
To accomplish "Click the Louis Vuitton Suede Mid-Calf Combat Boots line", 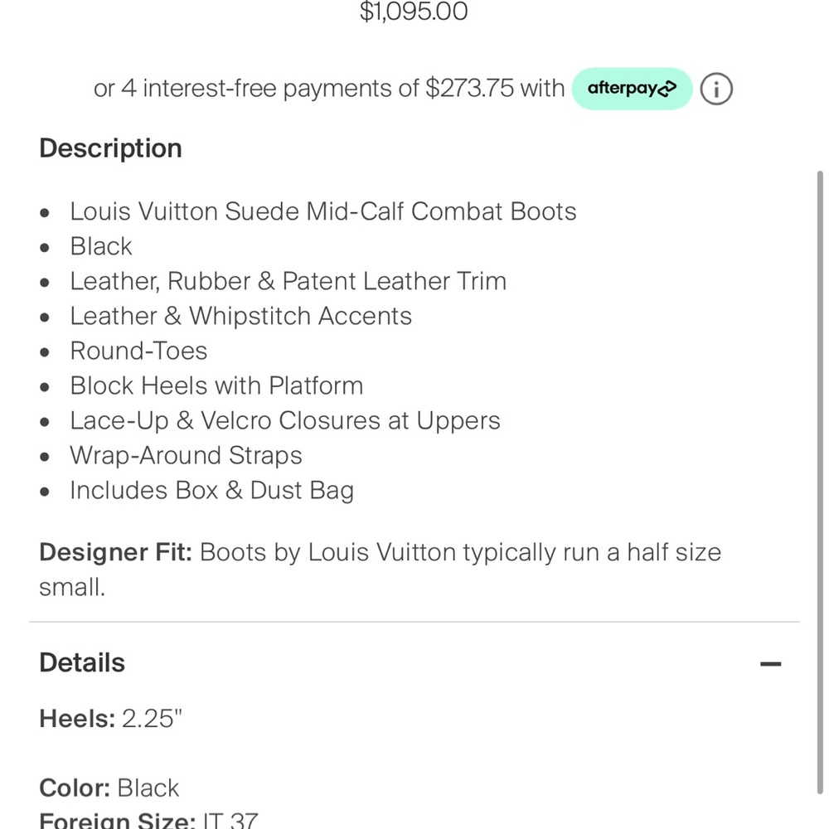I will pos(322,211).
